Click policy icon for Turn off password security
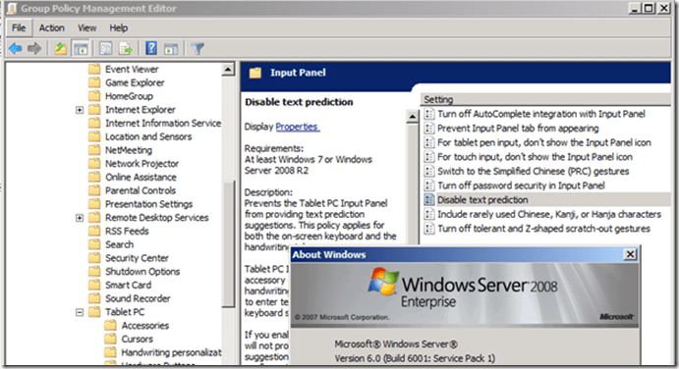679x369 pixels. tap(429, 185)
